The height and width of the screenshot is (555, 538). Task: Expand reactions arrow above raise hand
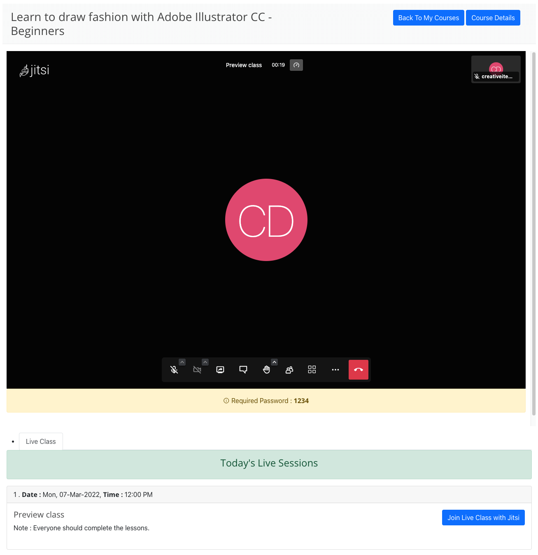coord(275,362)
